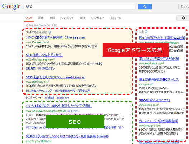
Task: Open result SEOとは Search Engine Optimization e-Words
Action: pyautogui.click(x=67, y=136)
